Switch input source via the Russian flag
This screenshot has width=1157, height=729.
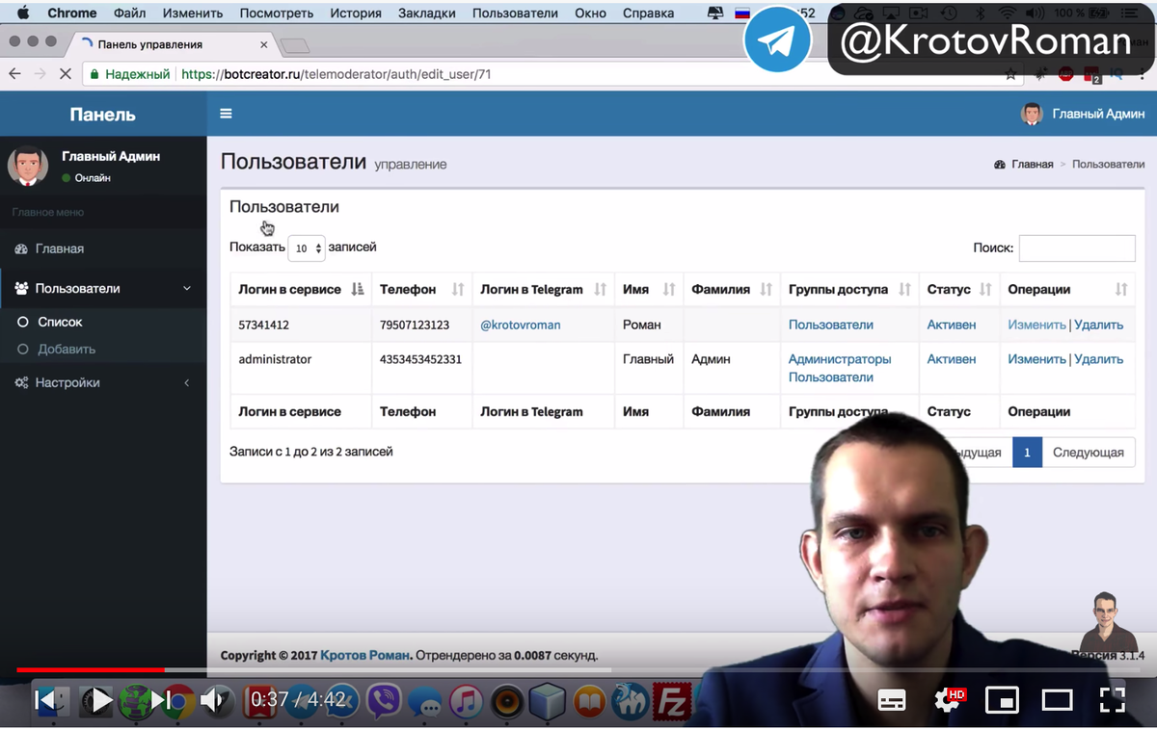click(742, 13)
